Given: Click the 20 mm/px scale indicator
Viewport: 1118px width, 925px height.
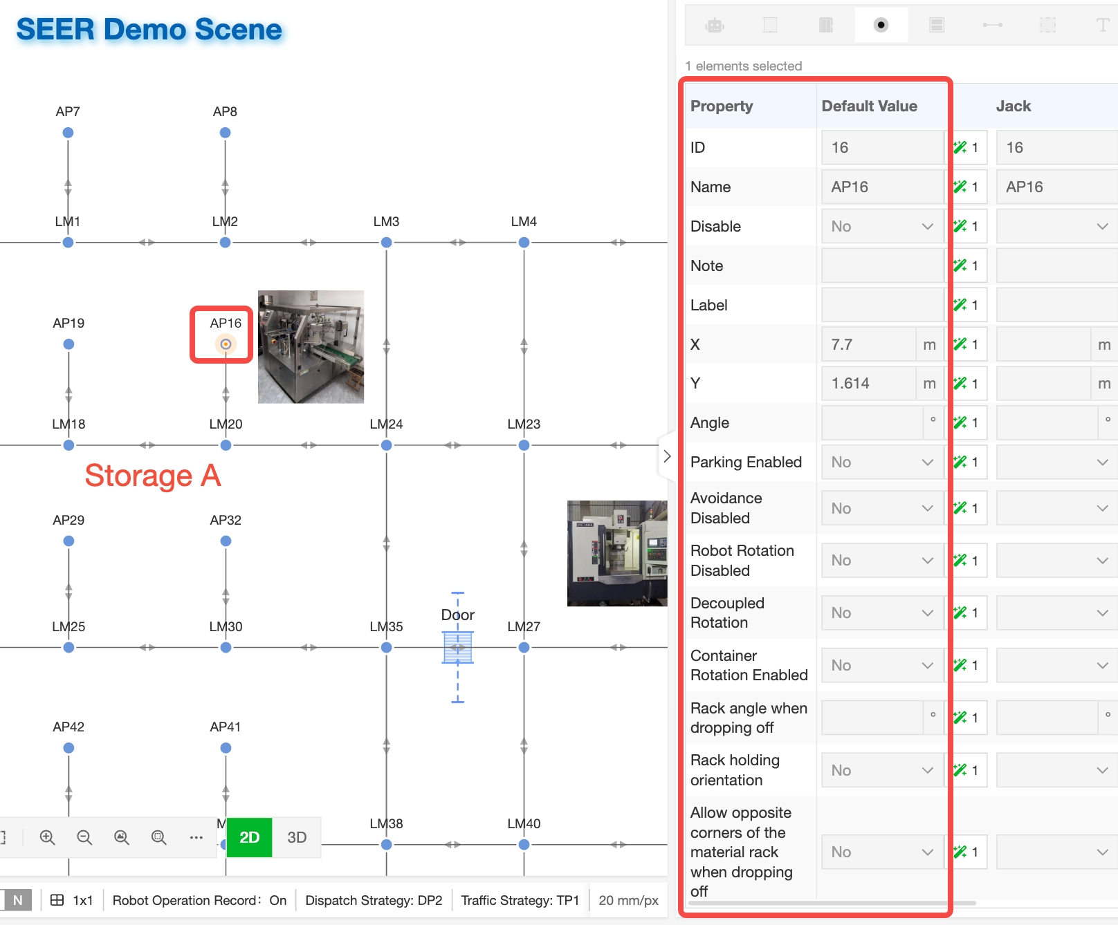Looking at the screenshot, I should coord(629,900).
